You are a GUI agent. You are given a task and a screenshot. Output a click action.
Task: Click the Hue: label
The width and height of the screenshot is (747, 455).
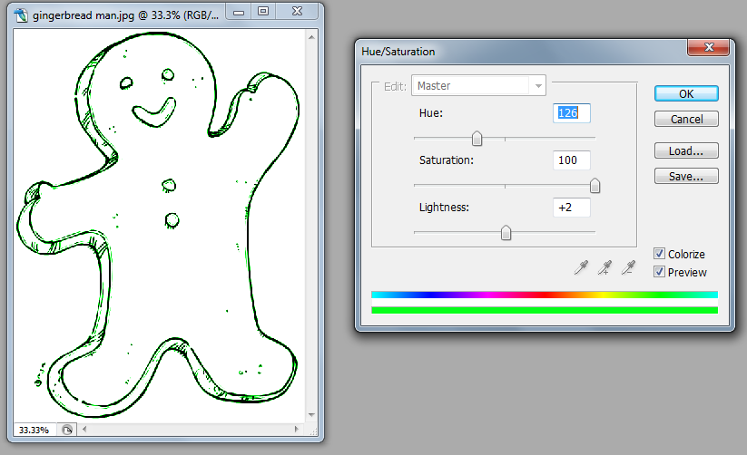tap(430, 113)
